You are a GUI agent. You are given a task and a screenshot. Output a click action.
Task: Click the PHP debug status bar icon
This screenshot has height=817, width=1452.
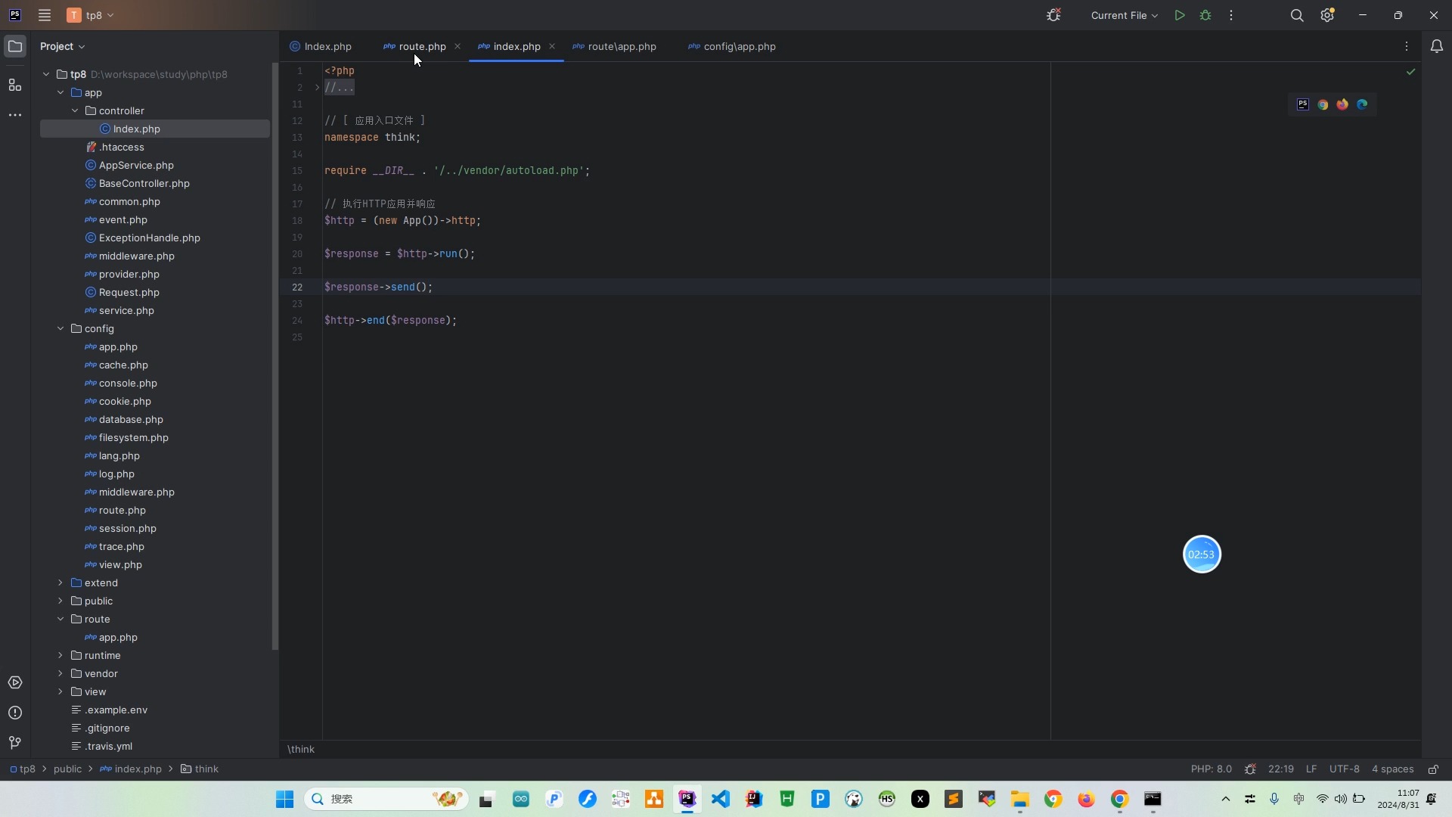[1250, 769]
